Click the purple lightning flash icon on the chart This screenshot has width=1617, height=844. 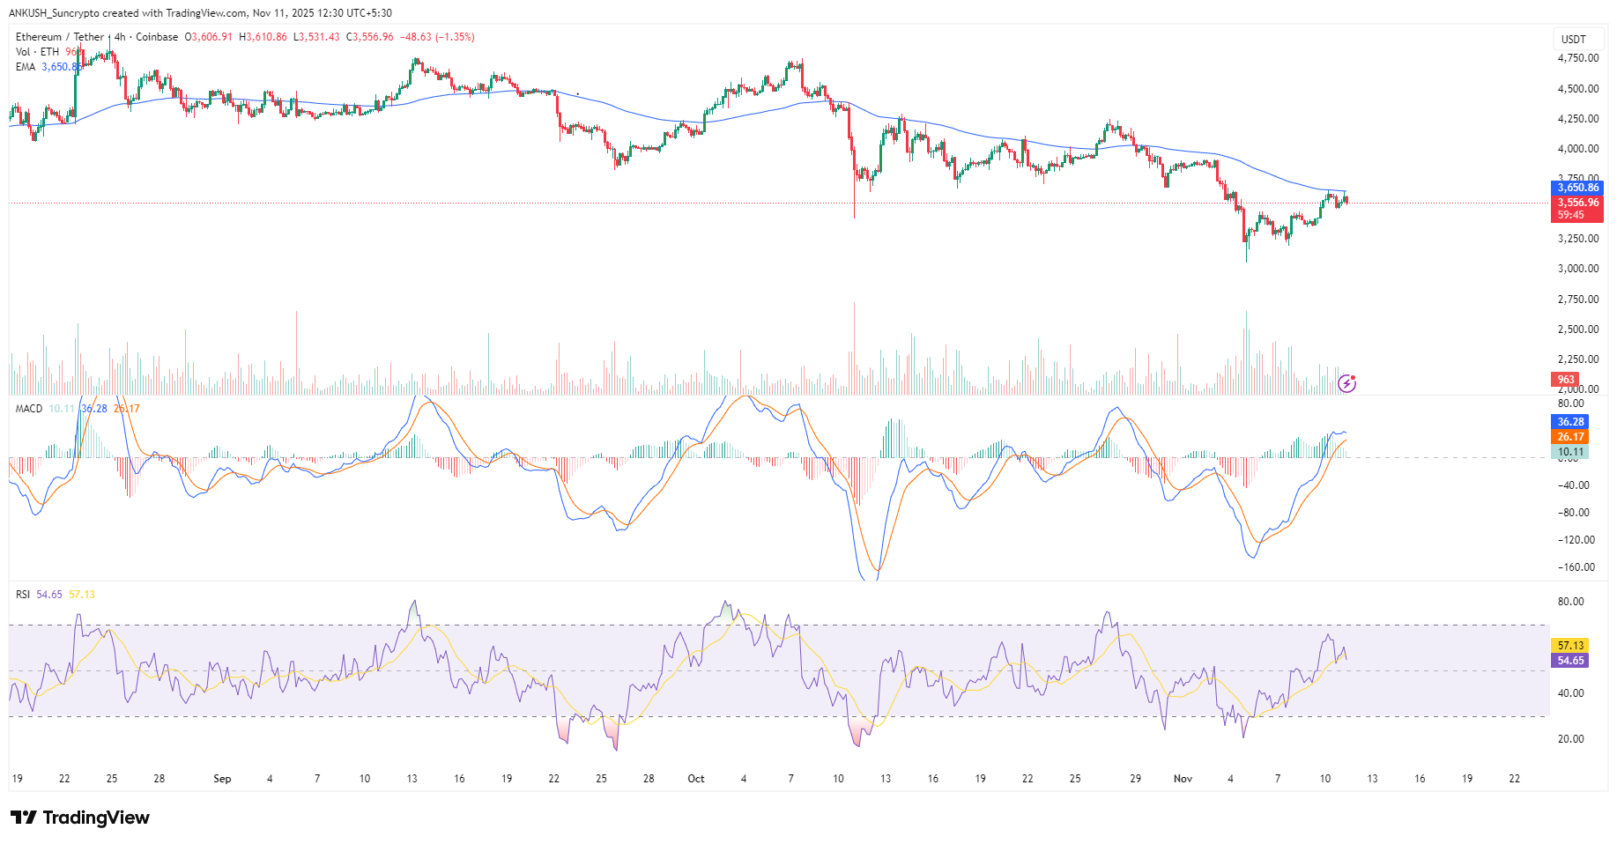pos(1347,383)
